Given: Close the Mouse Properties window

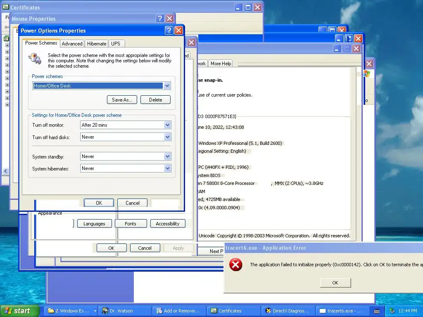Looking at the screenshot, I should click(x=170, y=18).
